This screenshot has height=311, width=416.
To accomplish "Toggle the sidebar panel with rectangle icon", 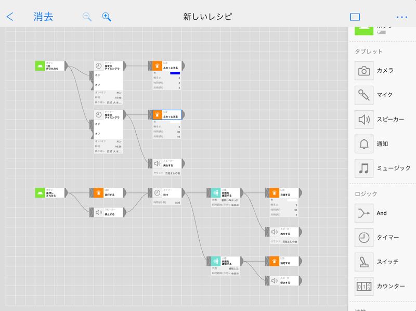I will (x=355, y=17).
